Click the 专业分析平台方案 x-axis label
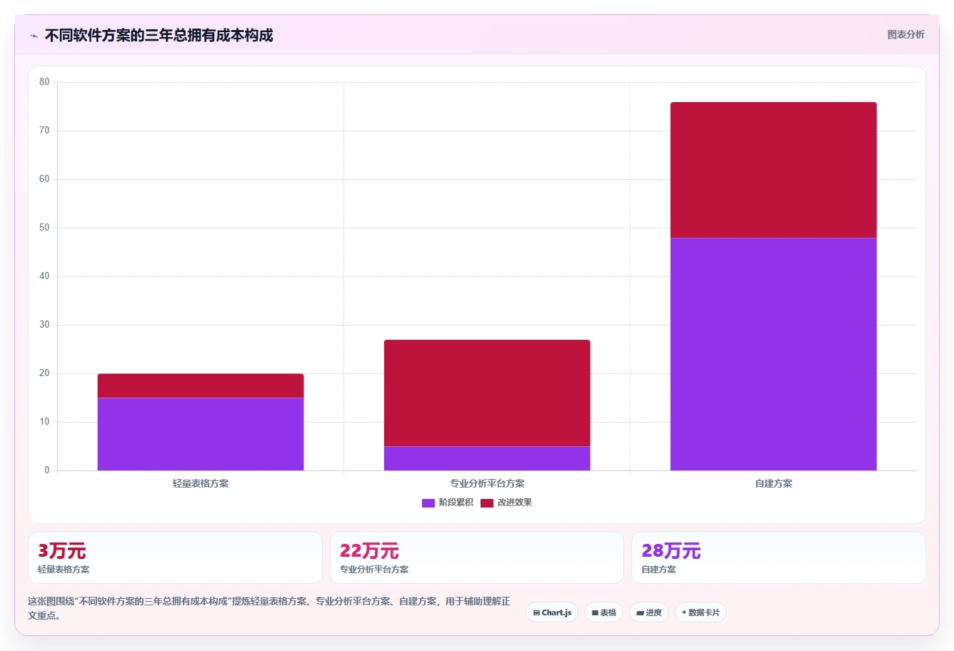This screenshot has height=651, width=954. 487,483
